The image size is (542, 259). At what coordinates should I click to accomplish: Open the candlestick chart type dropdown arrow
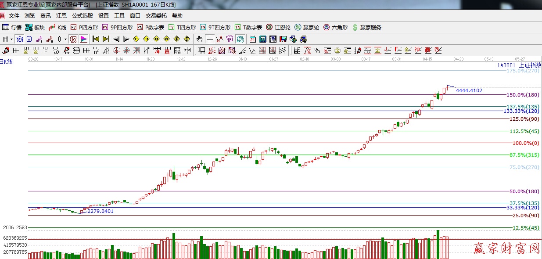[x=66, y=39]
